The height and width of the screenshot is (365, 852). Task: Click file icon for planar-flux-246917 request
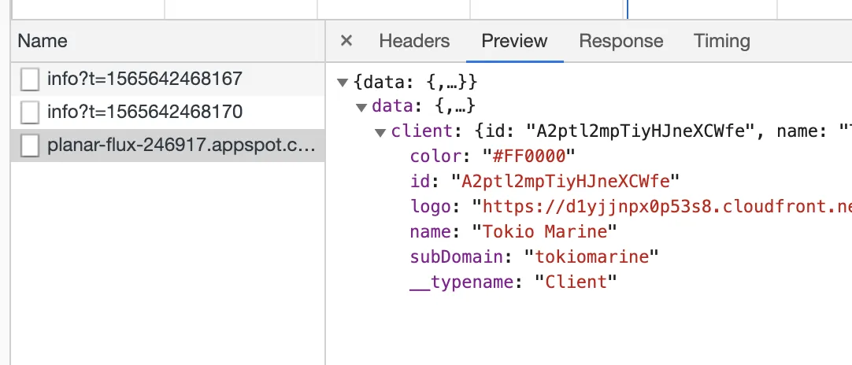coord(30,146)
